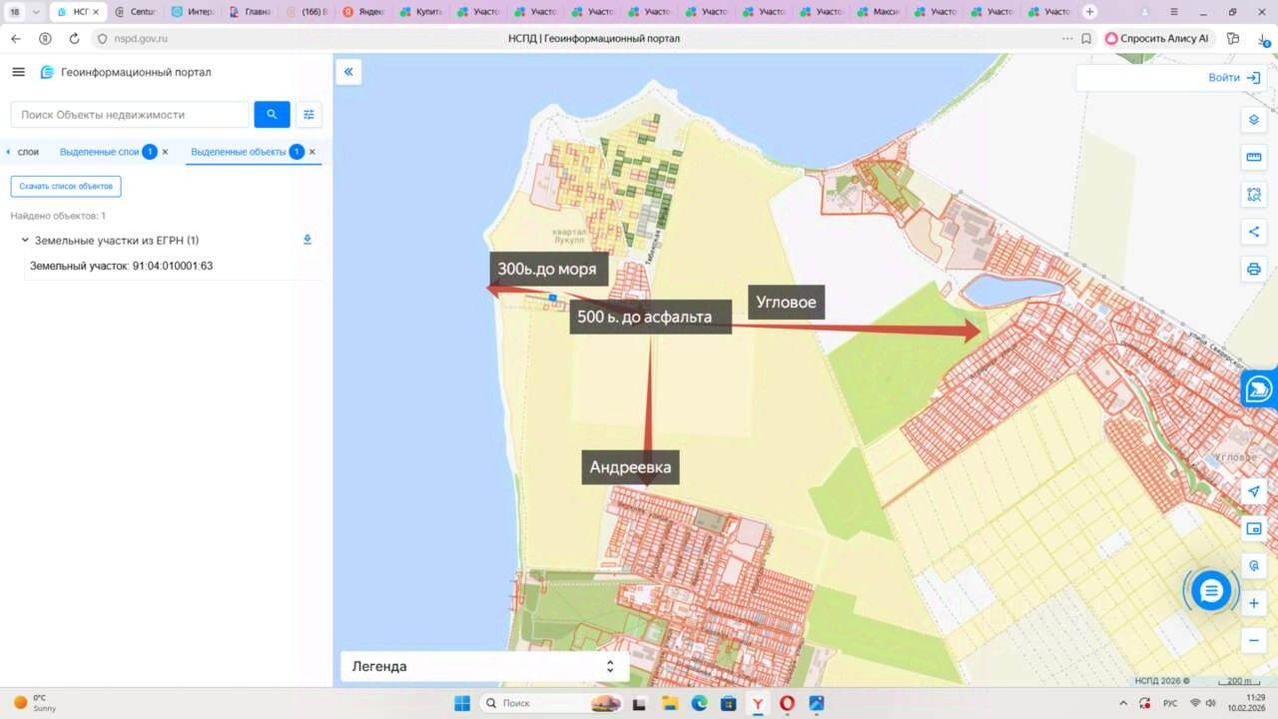
Task: Click the taskbar Поиск search box
Action: click(552, 703)
